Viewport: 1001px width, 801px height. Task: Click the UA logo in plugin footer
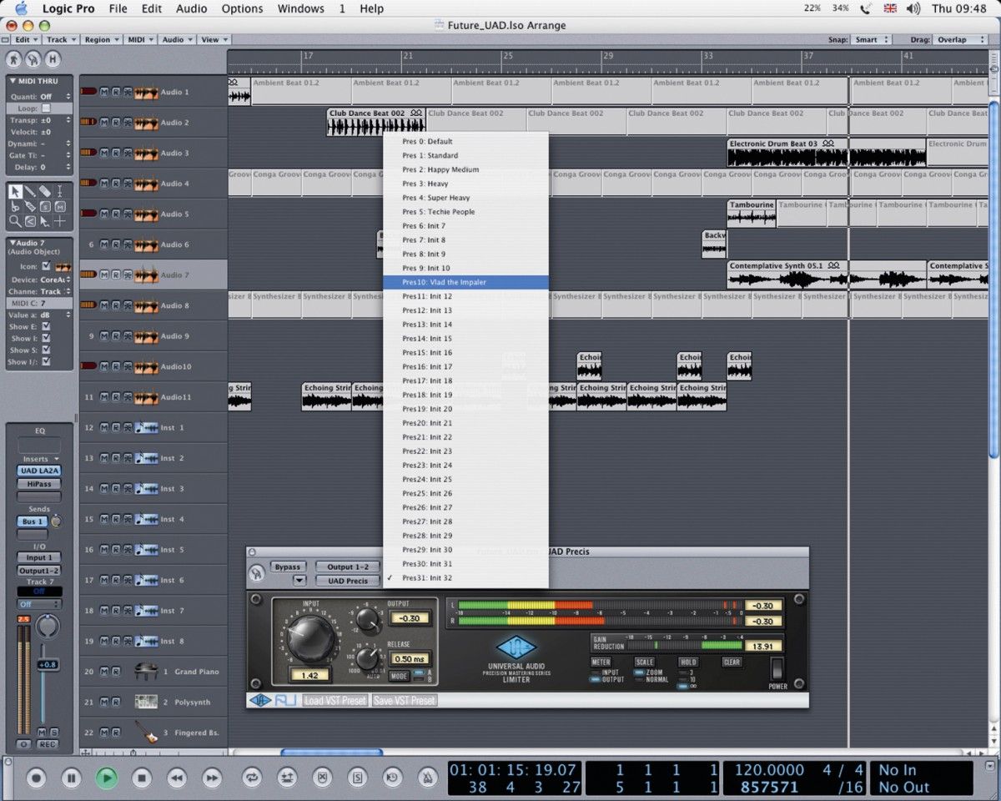click(260, 700)
